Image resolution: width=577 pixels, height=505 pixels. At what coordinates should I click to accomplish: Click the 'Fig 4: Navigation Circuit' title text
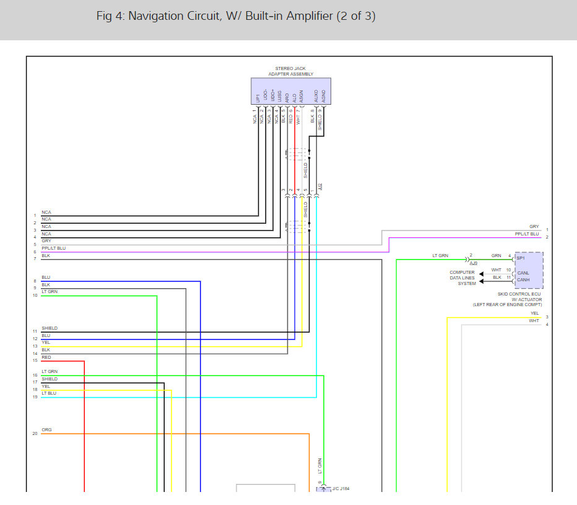click(236, 16)
